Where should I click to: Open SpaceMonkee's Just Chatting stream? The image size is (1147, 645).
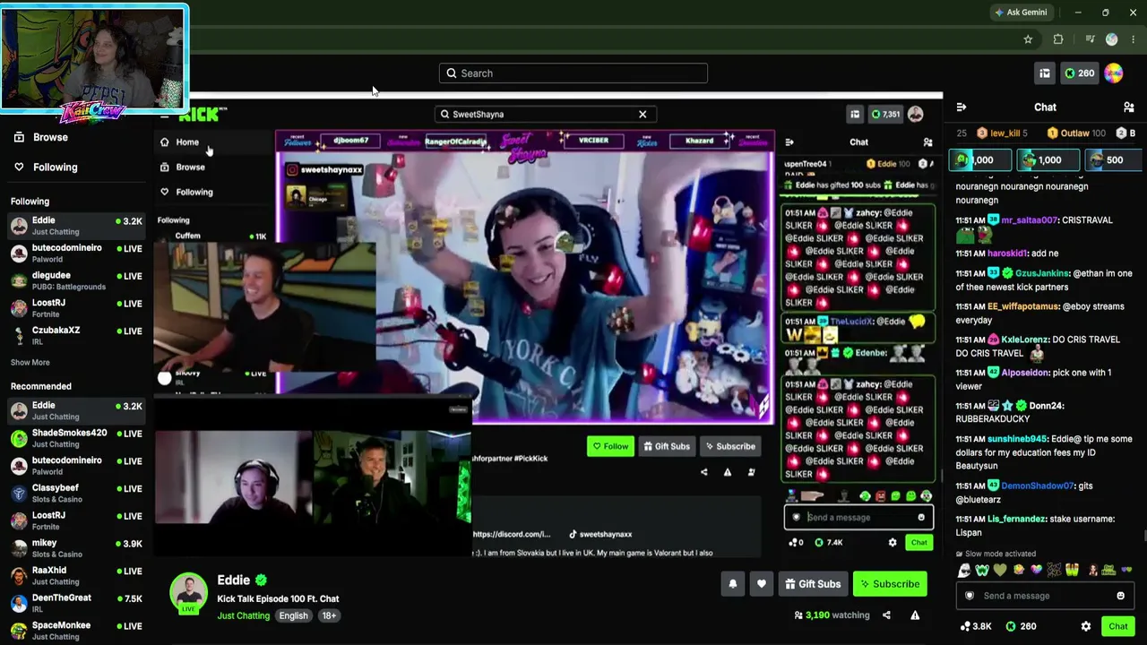[76, 631]
